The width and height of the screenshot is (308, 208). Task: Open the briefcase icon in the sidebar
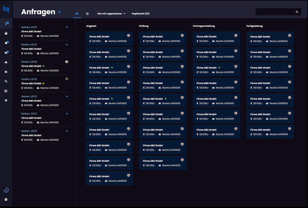[x=6, y=72]
